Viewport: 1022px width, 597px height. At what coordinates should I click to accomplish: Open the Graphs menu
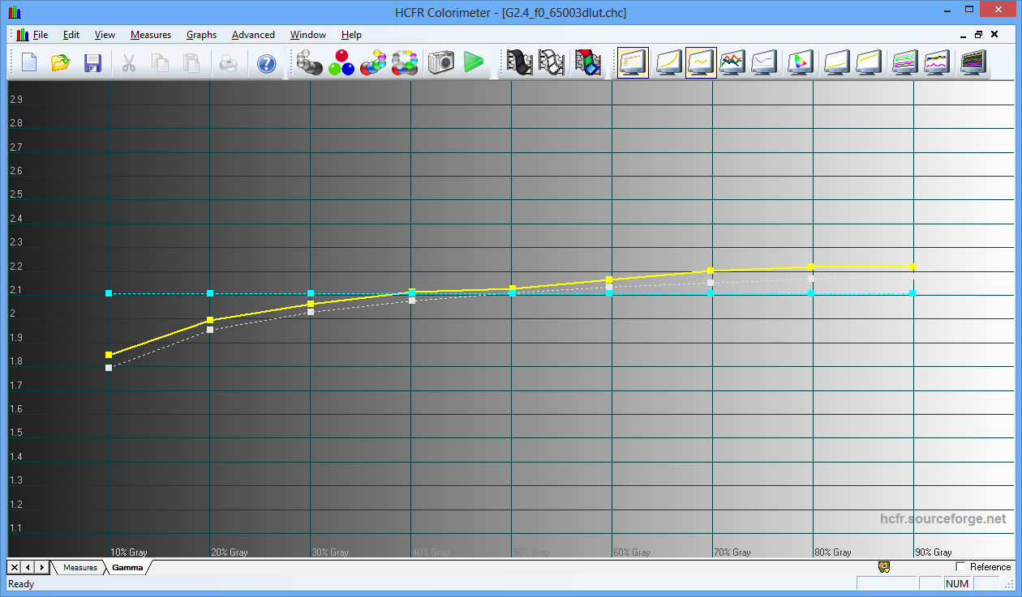point(201,35)
